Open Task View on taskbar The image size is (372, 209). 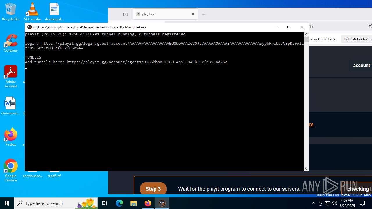point(105,203)
